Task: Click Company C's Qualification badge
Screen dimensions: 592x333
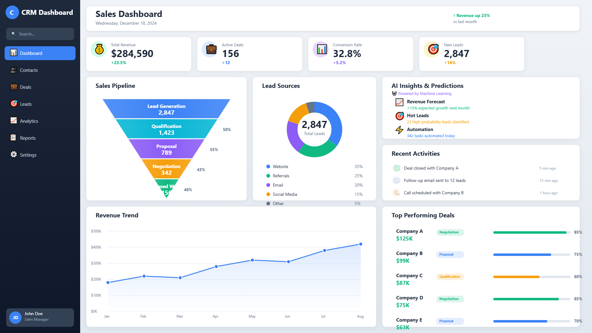Action: 450,277
